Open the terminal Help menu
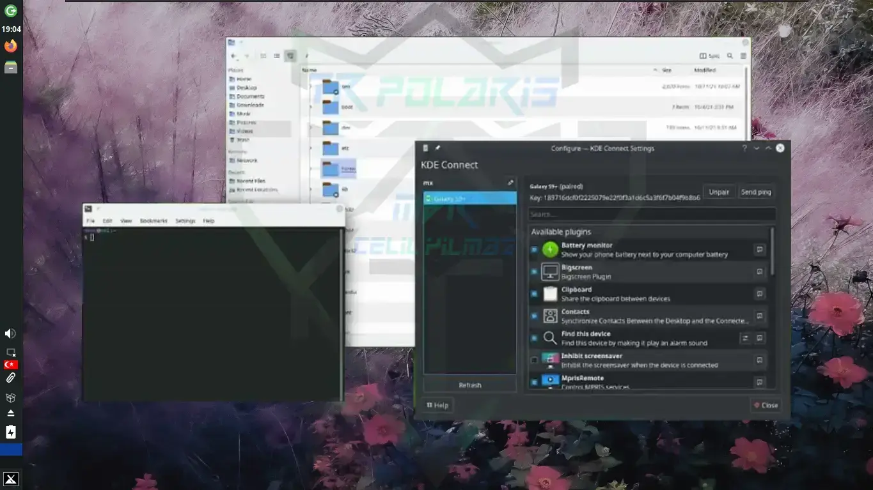 pos(208,221)
